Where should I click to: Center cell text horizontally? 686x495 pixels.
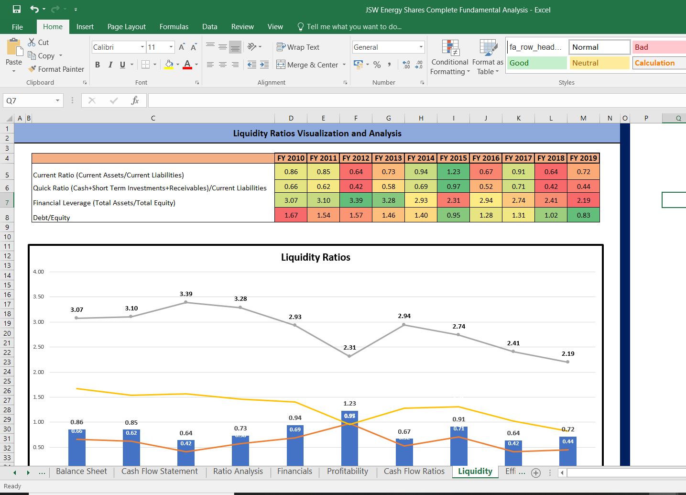223,65
